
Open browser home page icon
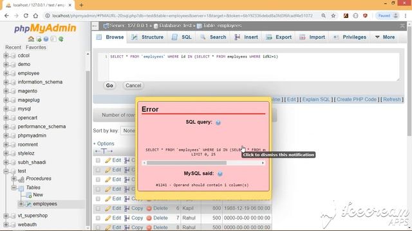[x=35, y=15]
